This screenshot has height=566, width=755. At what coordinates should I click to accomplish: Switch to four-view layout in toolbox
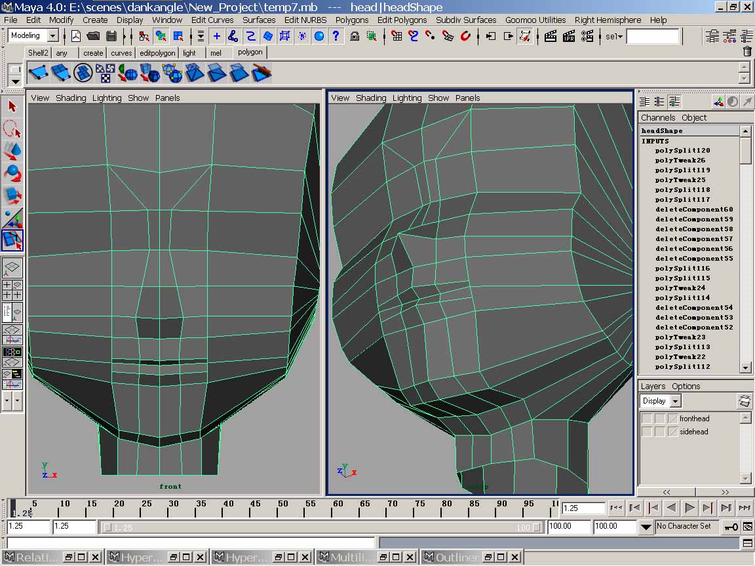tap(12, 290)
